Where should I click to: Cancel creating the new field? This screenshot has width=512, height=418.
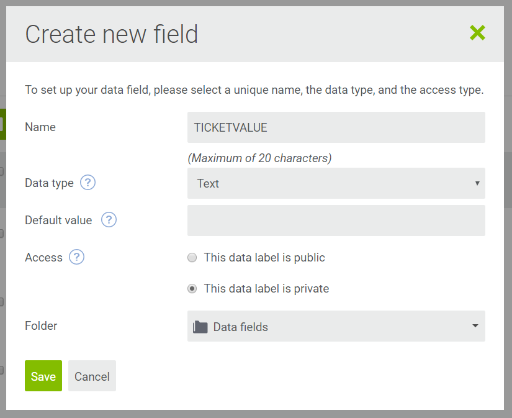point(92,376)
